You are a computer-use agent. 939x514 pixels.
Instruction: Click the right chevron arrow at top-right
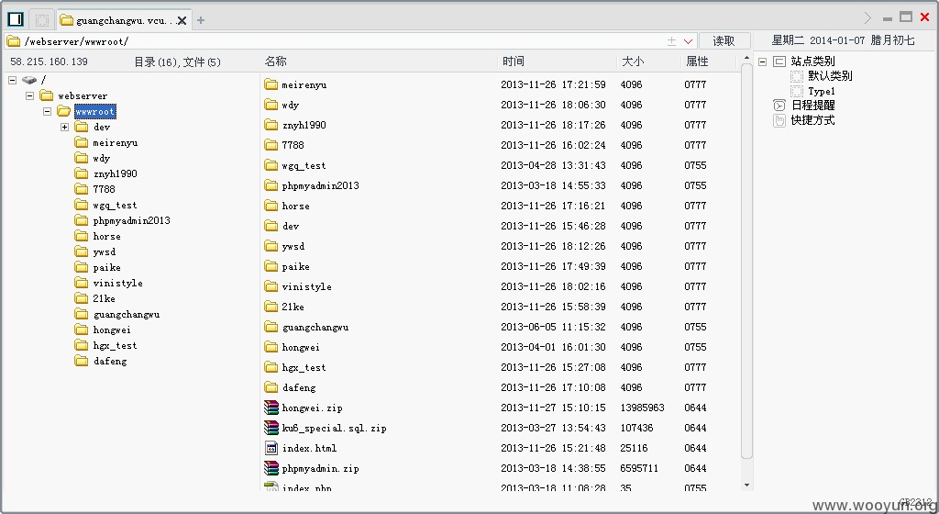[867, 18]
